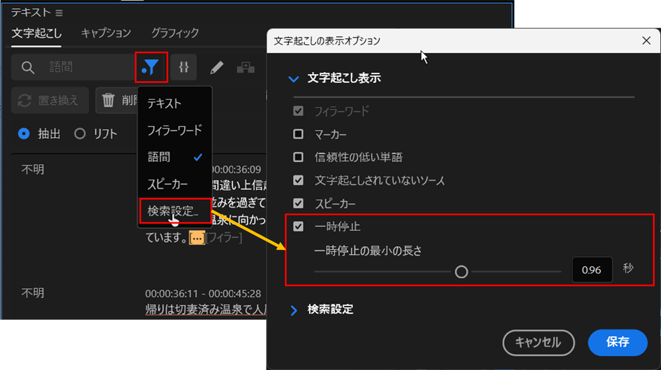661x370 pixels.
Task: Uncheck the 一時停止 checkbox
Action: pos(298,226)
